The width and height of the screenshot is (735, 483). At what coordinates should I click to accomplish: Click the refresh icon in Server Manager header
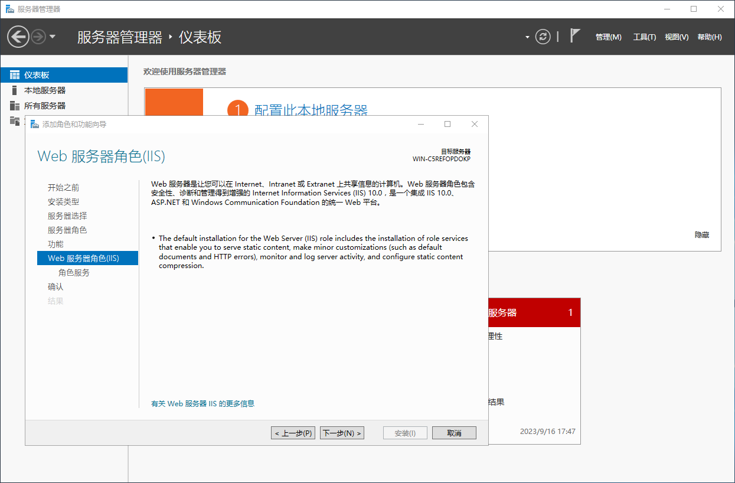tap(543, 37)
